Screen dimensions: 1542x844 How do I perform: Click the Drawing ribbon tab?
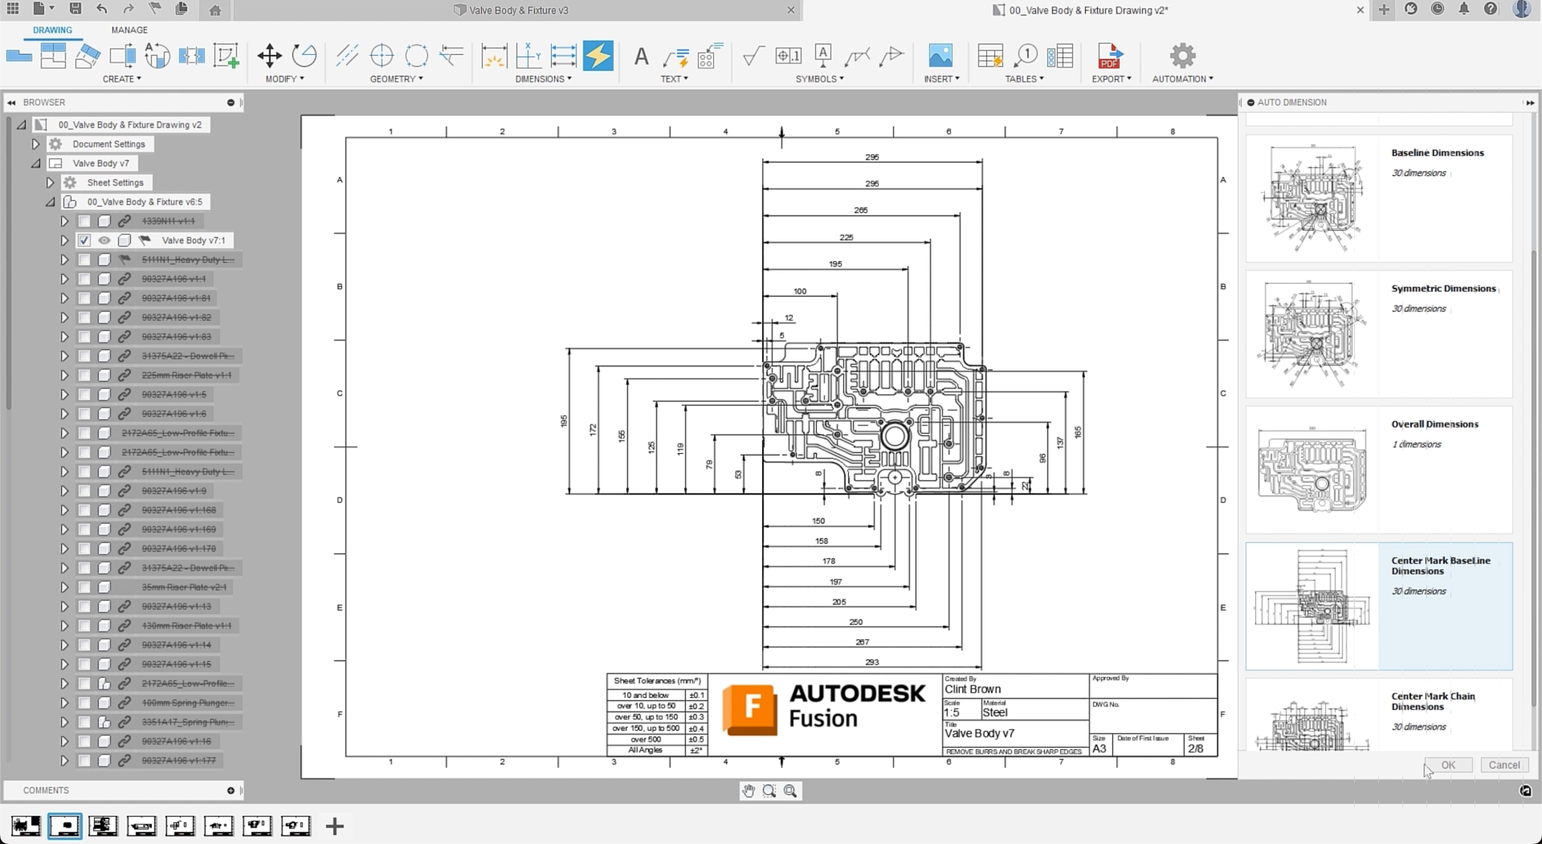tap(52, 30)
